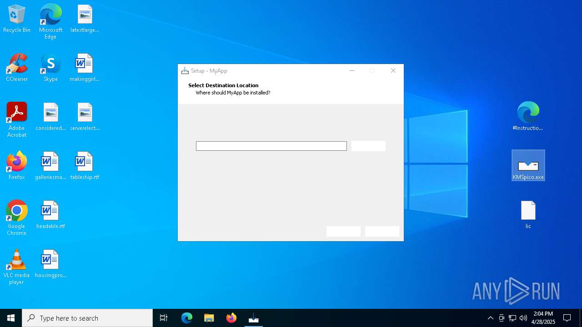Click the Type here to search box
The height and width of the screenshot is (327, 582).
(x=87, y=318)
